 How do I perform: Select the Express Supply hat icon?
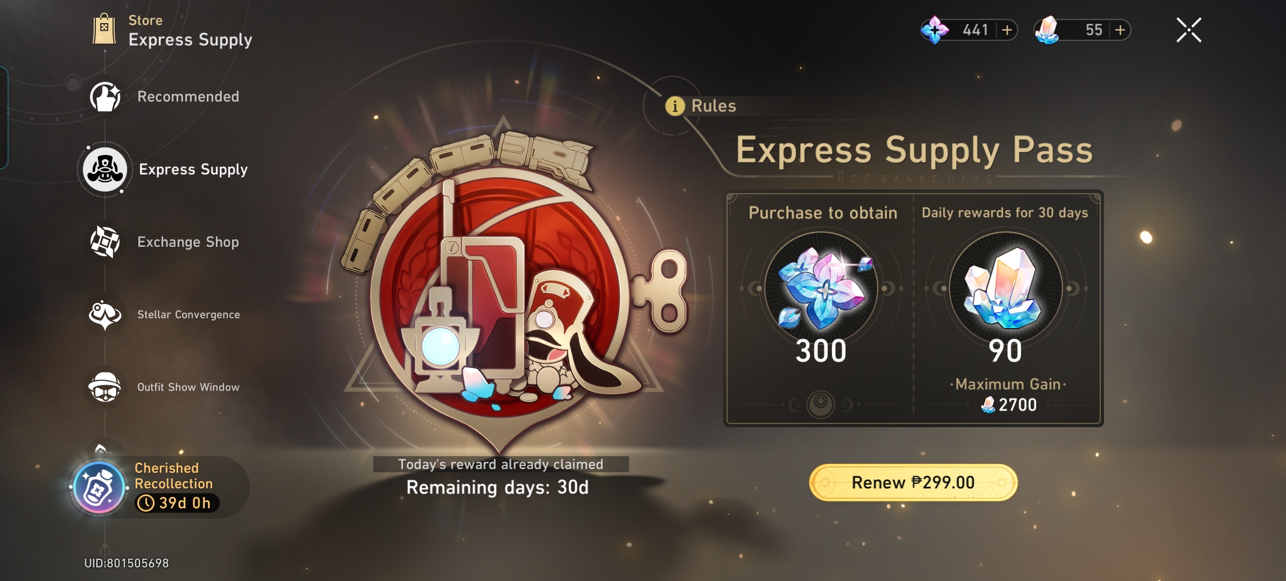105,169
